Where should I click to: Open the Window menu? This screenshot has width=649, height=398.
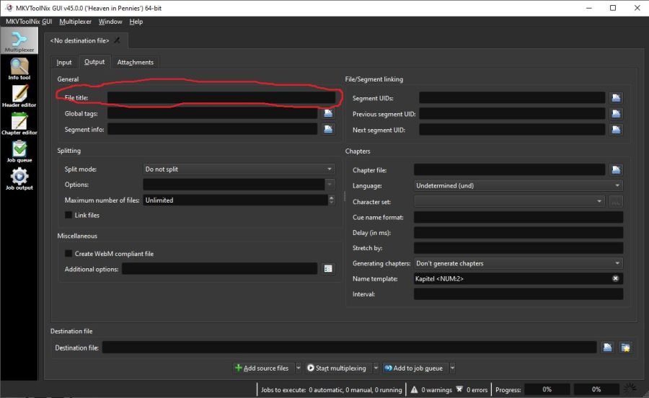point(110,22)
